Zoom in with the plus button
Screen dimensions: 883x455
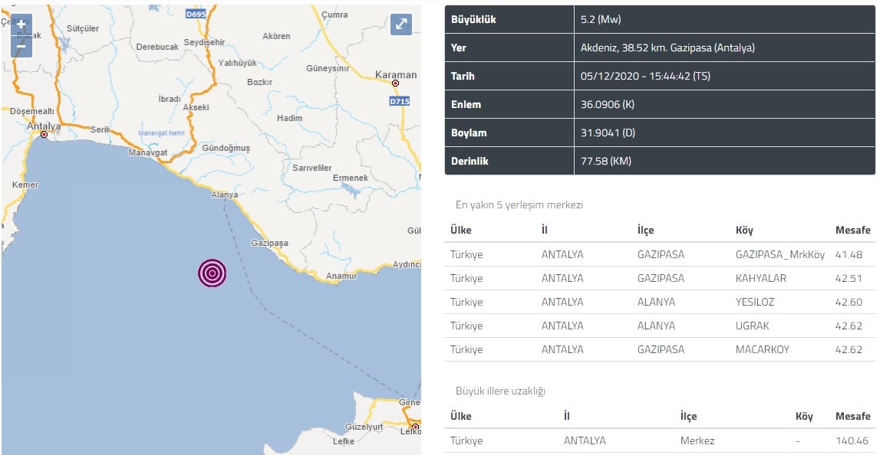point(21,25)
